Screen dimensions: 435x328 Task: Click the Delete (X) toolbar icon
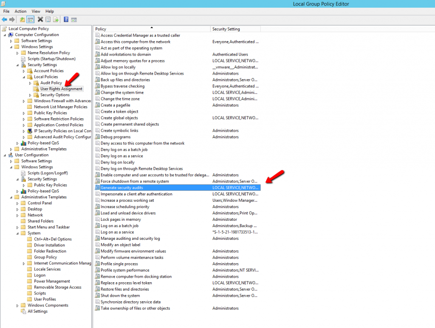pyautogui.click(x=40, y=19)
